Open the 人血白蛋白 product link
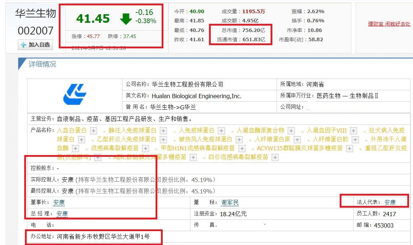Image resolution: width=413 pixels, height=245 pixels. pyautogui.click(x=72, y=130)
